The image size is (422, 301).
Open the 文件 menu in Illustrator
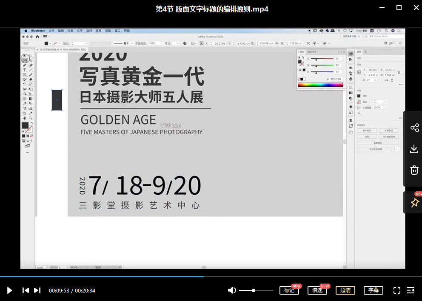(x=51, y=31)
